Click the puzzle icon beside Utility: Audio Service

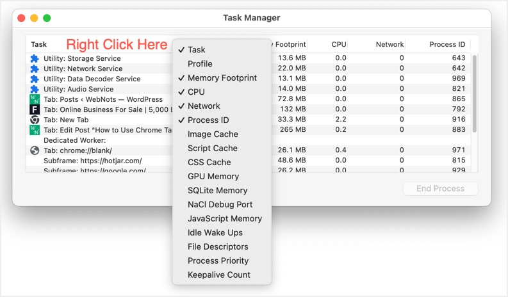[x=35, y=90]
